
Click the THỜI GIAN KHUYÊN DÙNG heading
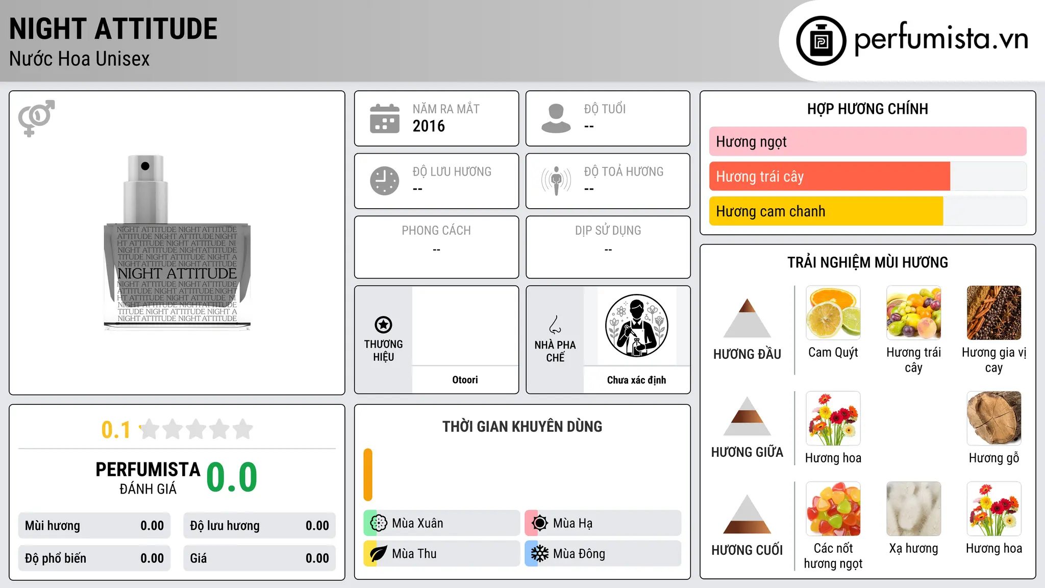pos(522,426)
